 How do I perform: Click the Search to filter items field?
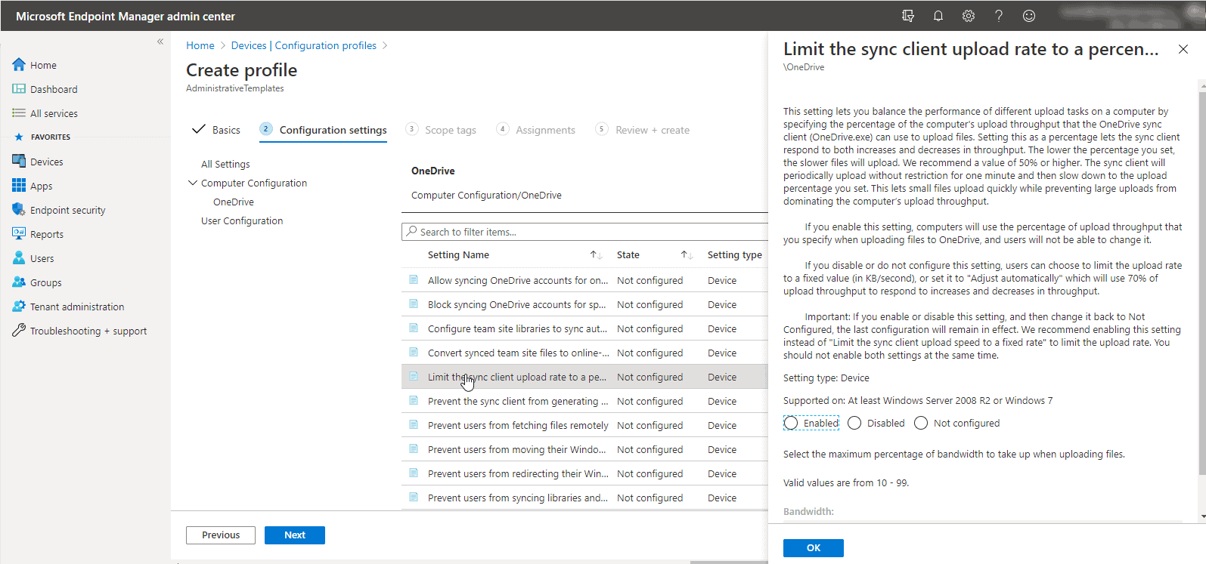[584, 232]
